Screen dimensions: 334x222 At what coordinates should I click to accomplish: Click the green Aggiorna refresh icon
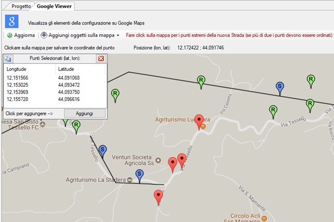coord(9,35)
